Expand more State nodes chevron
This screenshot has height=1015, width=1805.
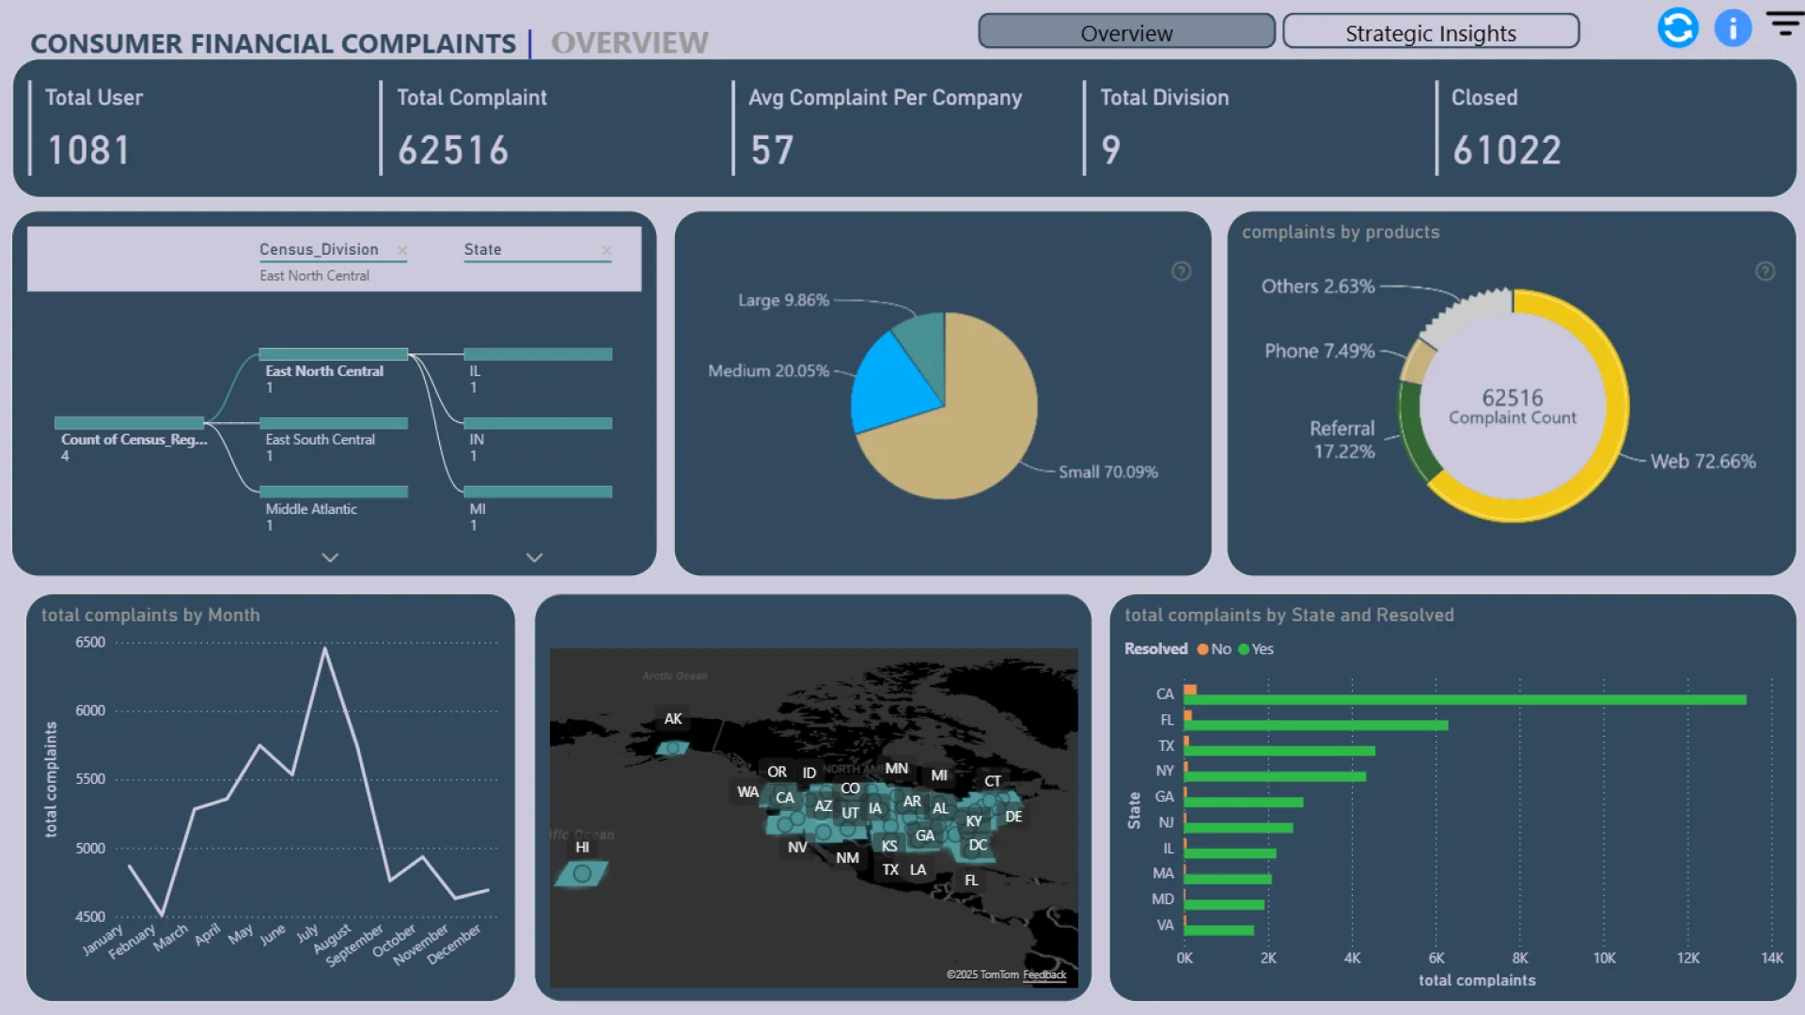[534, 557]
